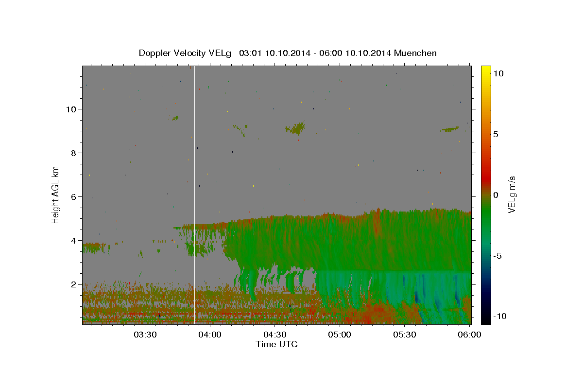Click the cloud echo near 9 km at 04:40

tap(295, 128)
